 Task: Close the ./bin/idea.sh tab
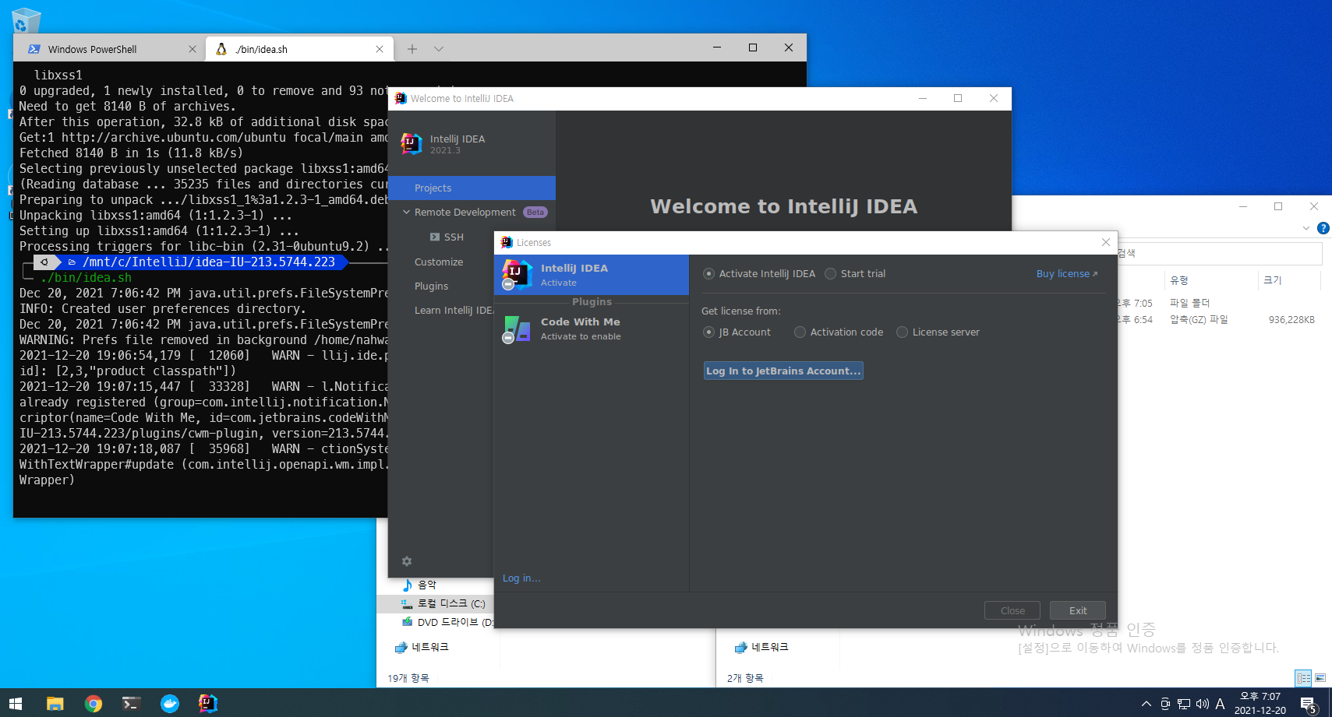tap(380, 49)
